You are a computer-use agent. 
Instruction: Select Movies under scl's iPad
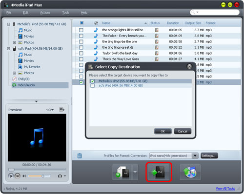[26, 60]
